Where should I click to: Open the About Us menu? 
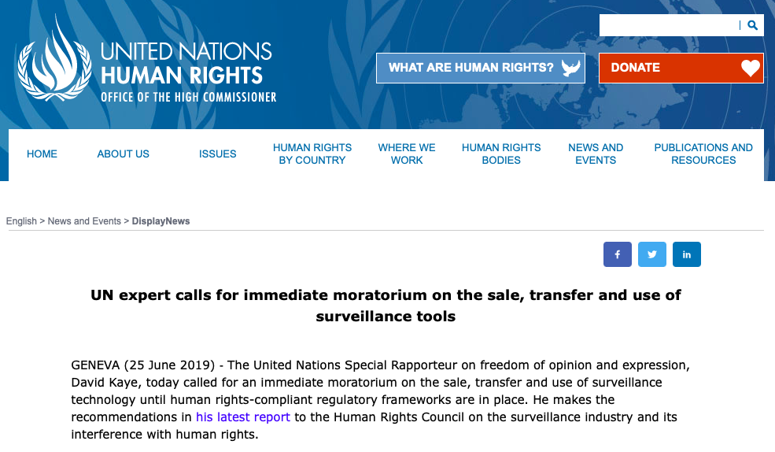click(x=124, y=154)
